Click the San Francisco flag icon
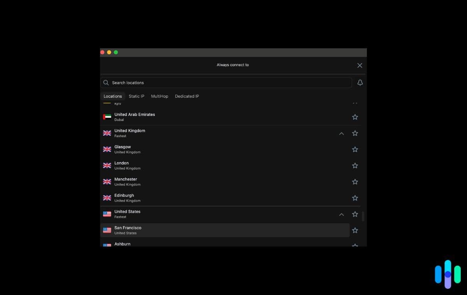Viewport: 467px width, 295px height. pos(107,230)
